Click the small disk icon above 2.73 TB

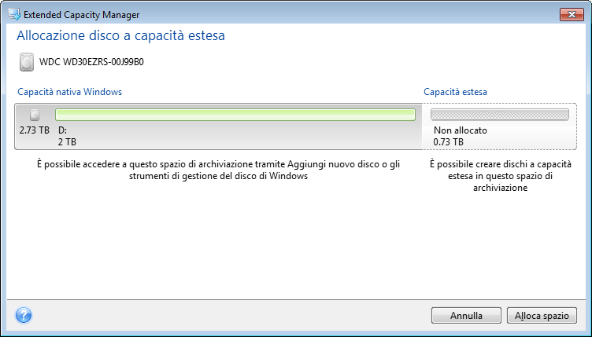pyautogui.click(x=34, y=115)
